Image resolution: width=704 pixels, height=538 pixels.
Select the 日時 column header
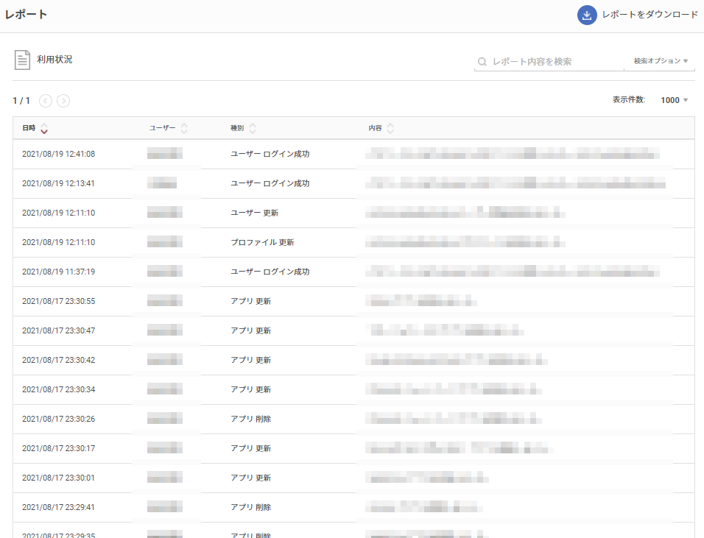(28, 127)
